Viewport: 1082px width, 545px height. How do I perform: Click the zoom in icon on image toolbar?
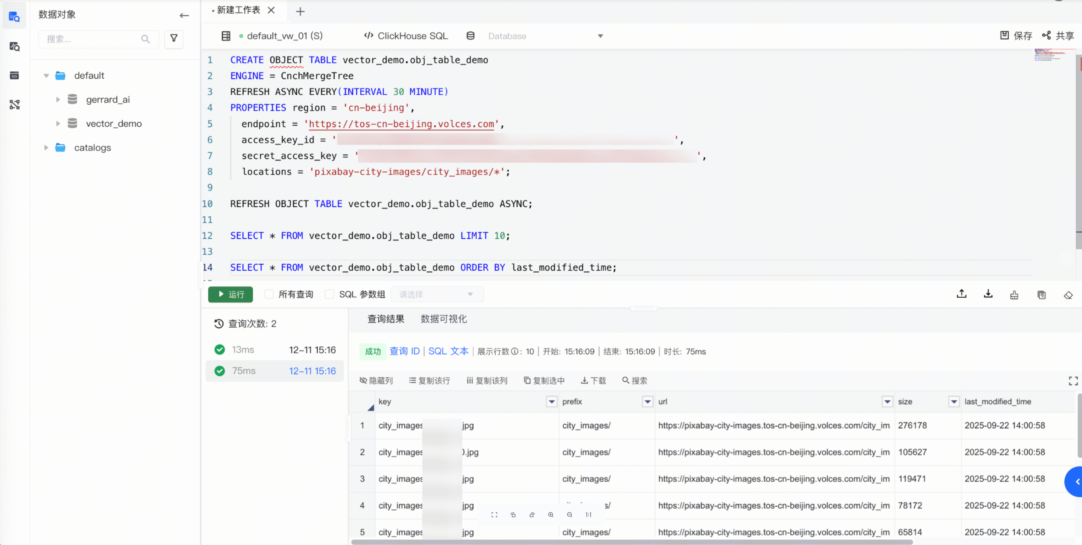point(550,515)
